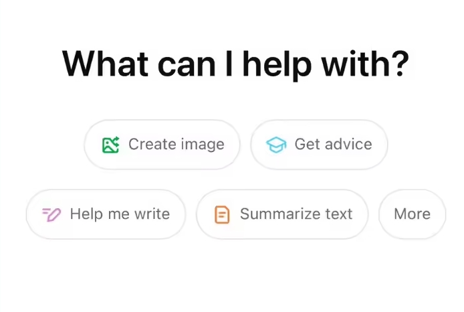Image resolution: width=464 pixels, height=312 pixels.
Task: Click the blue graduation cap icon
Action: click(x=276, y=145)
